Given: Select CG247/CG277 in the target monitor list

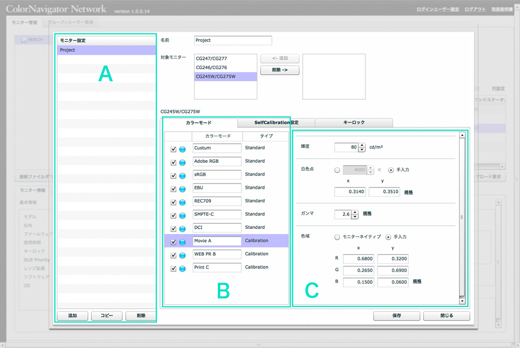Looking at the screenshot, I should pyautogui.click(x=226, y=58).
